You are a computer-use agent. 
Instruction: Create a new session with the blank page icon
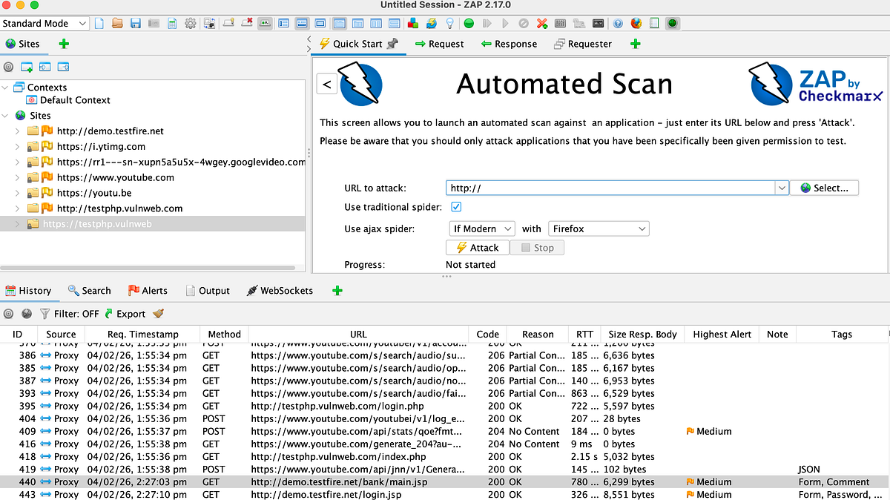[x=99, y=24]
